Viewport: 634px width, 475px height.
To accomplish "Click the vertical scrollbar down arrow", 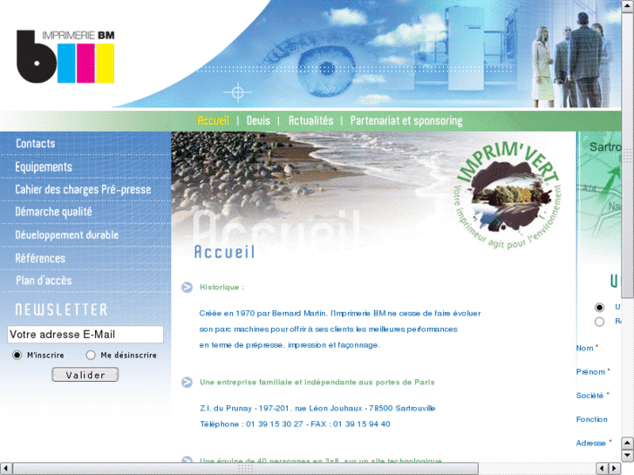I will 628,456.
